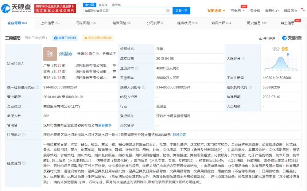Expand the 重庆 company list via 等
Image resolution: width=307 pixels, height=191 pixels.
(x=114, y=72)
